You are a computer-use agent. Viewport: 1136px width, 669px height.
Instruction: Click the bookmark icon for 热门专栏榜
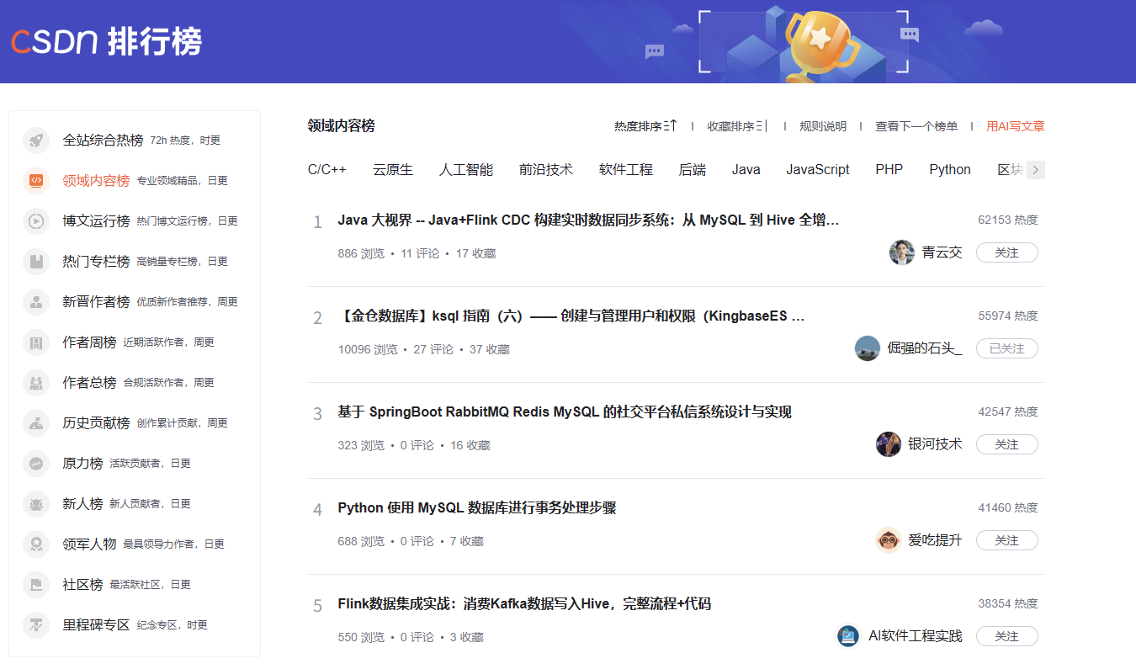pos(36,262)
